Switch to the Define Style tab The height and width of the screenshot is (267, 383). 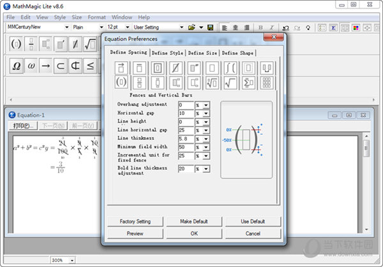coord(167,53)
